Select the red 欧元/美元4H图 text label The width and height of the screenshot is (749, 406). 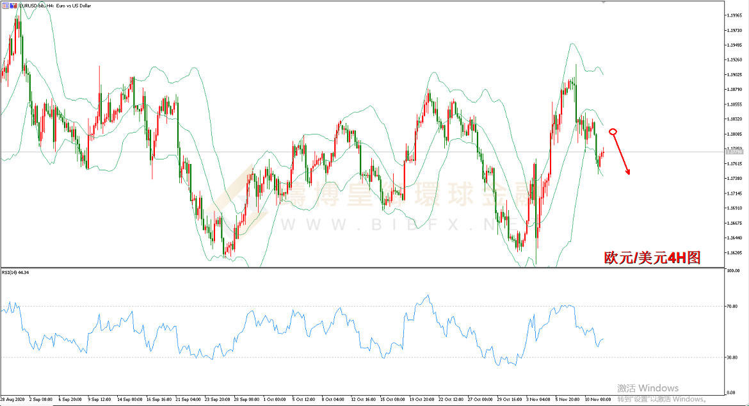[652, 258]
